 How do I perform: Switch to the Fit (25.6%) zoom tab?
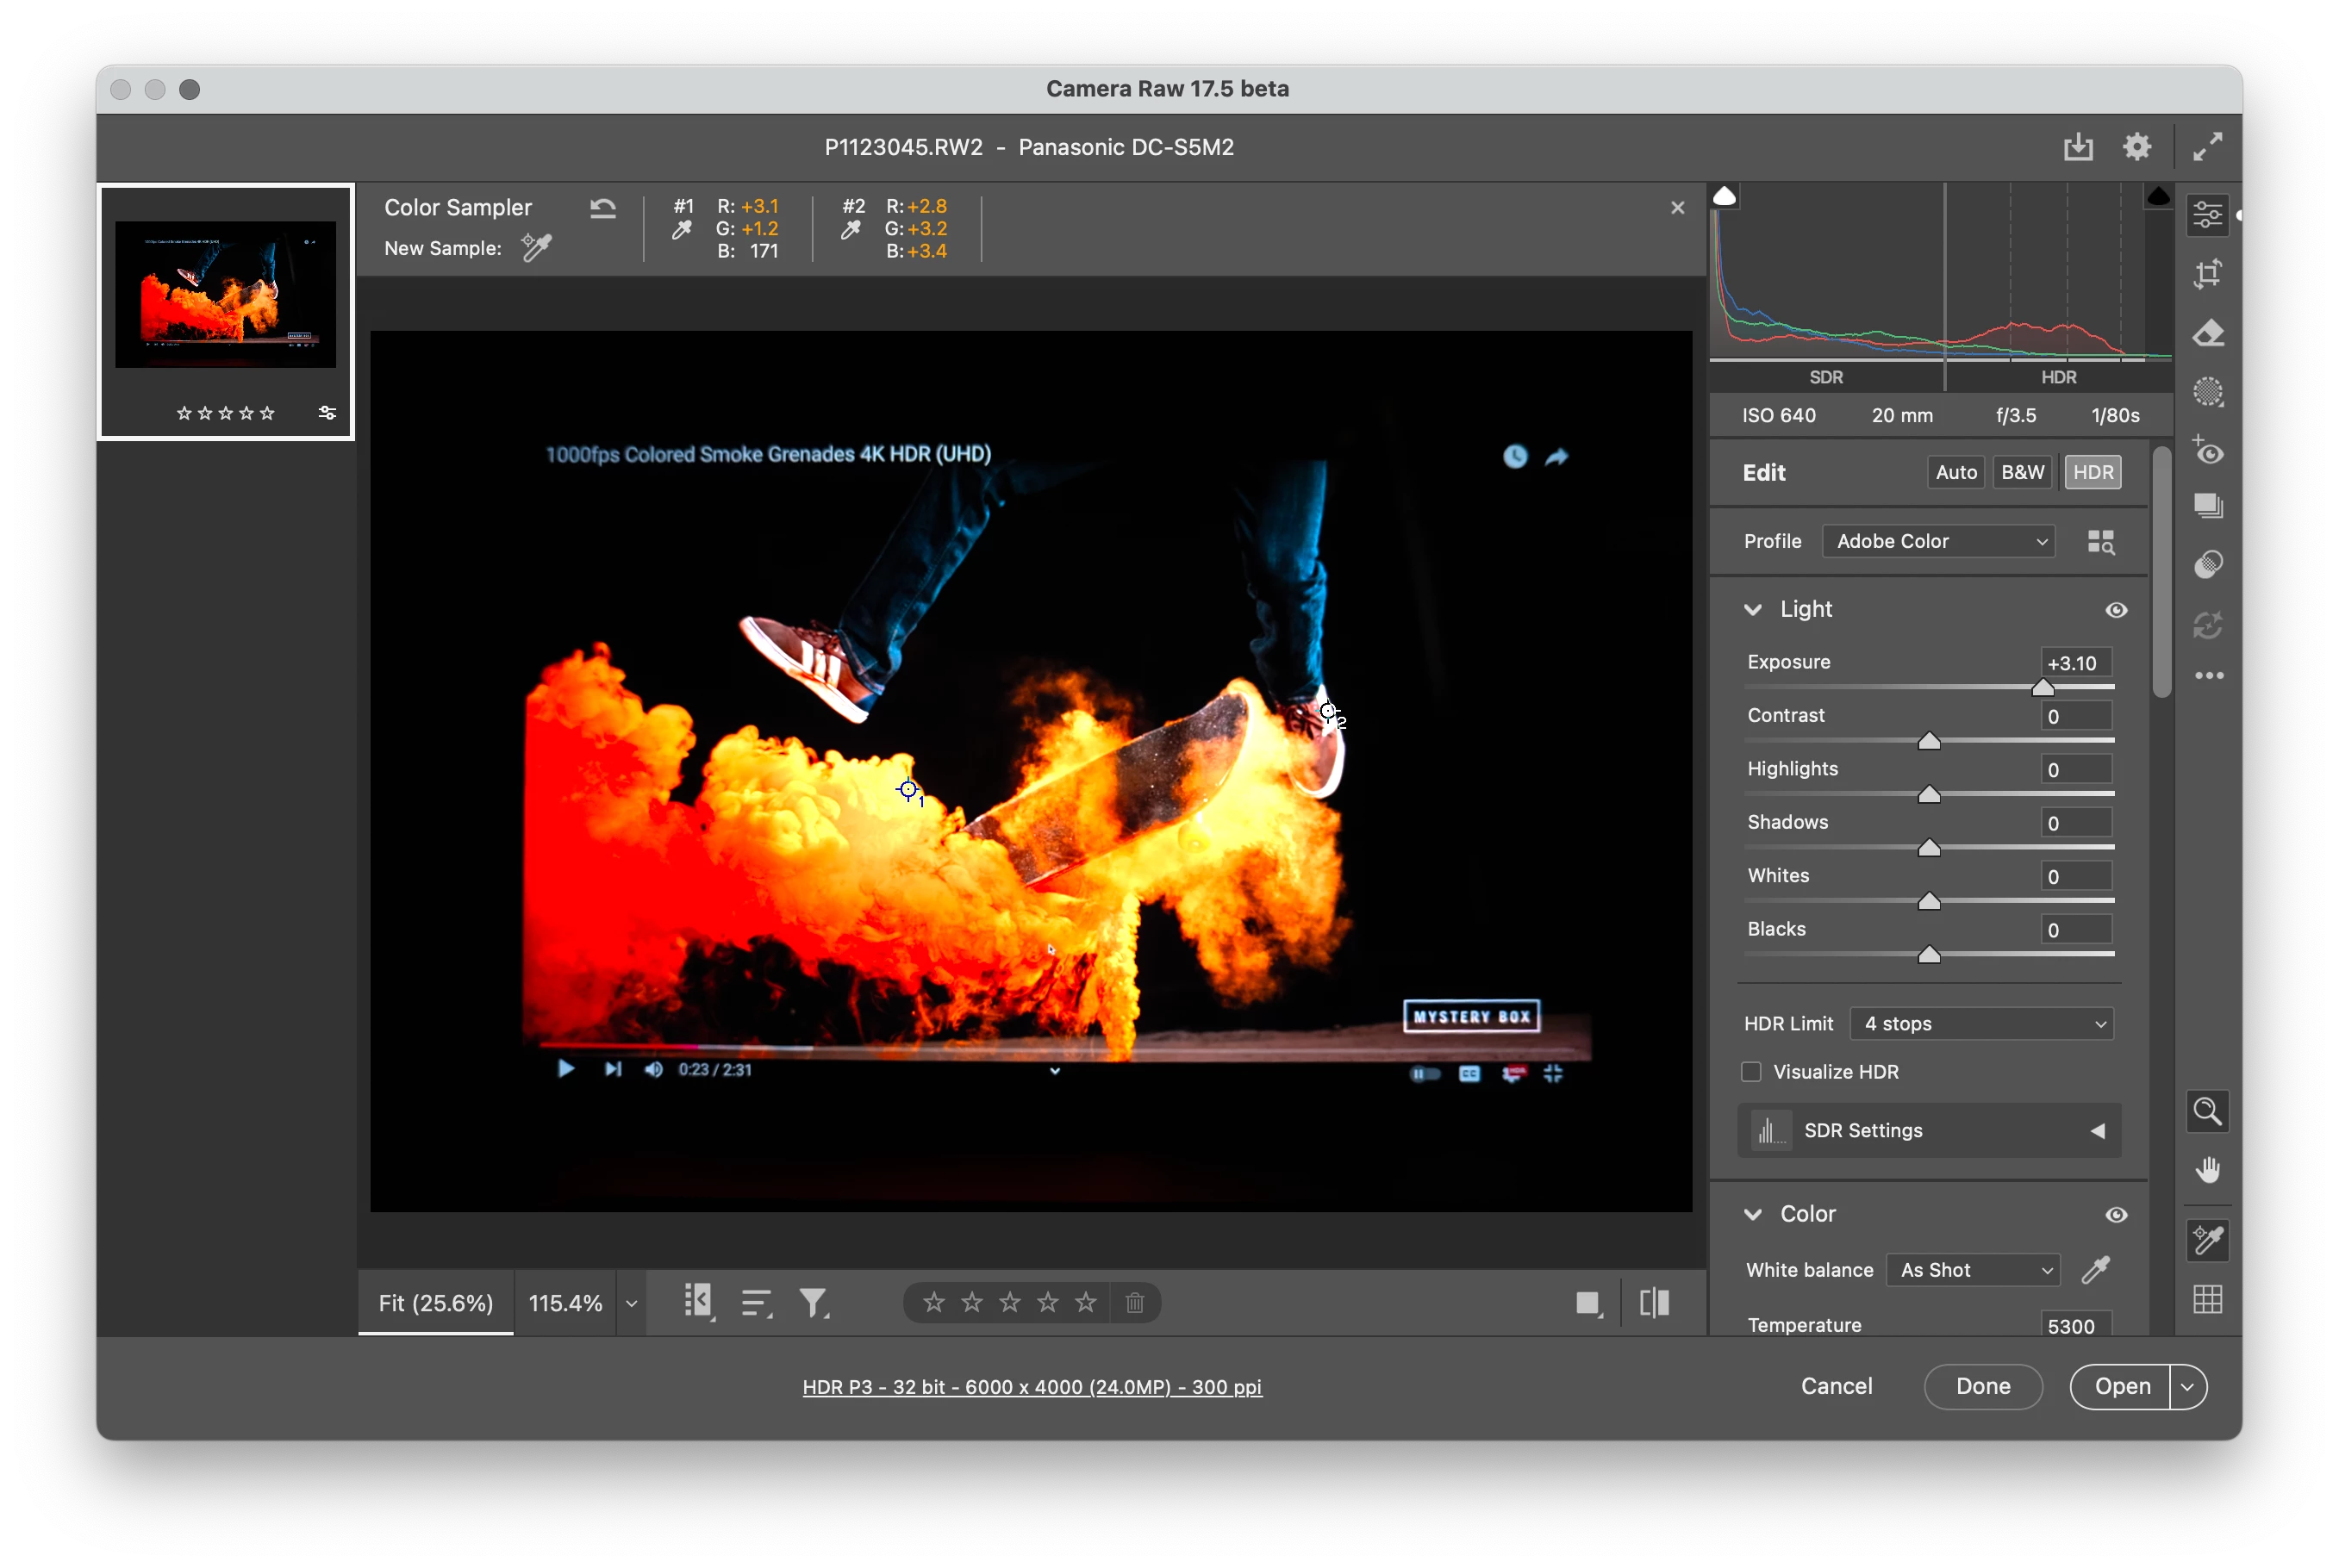pos(436,1303)
